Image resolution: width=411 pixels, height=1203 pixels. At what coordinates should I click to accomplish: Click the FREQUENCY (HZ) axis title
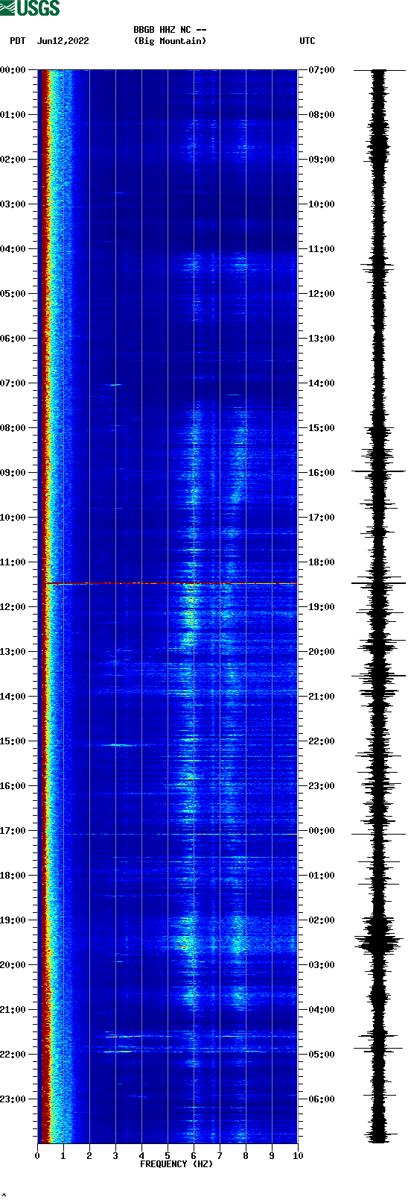pyautogui.click(x=176, y=1164)
